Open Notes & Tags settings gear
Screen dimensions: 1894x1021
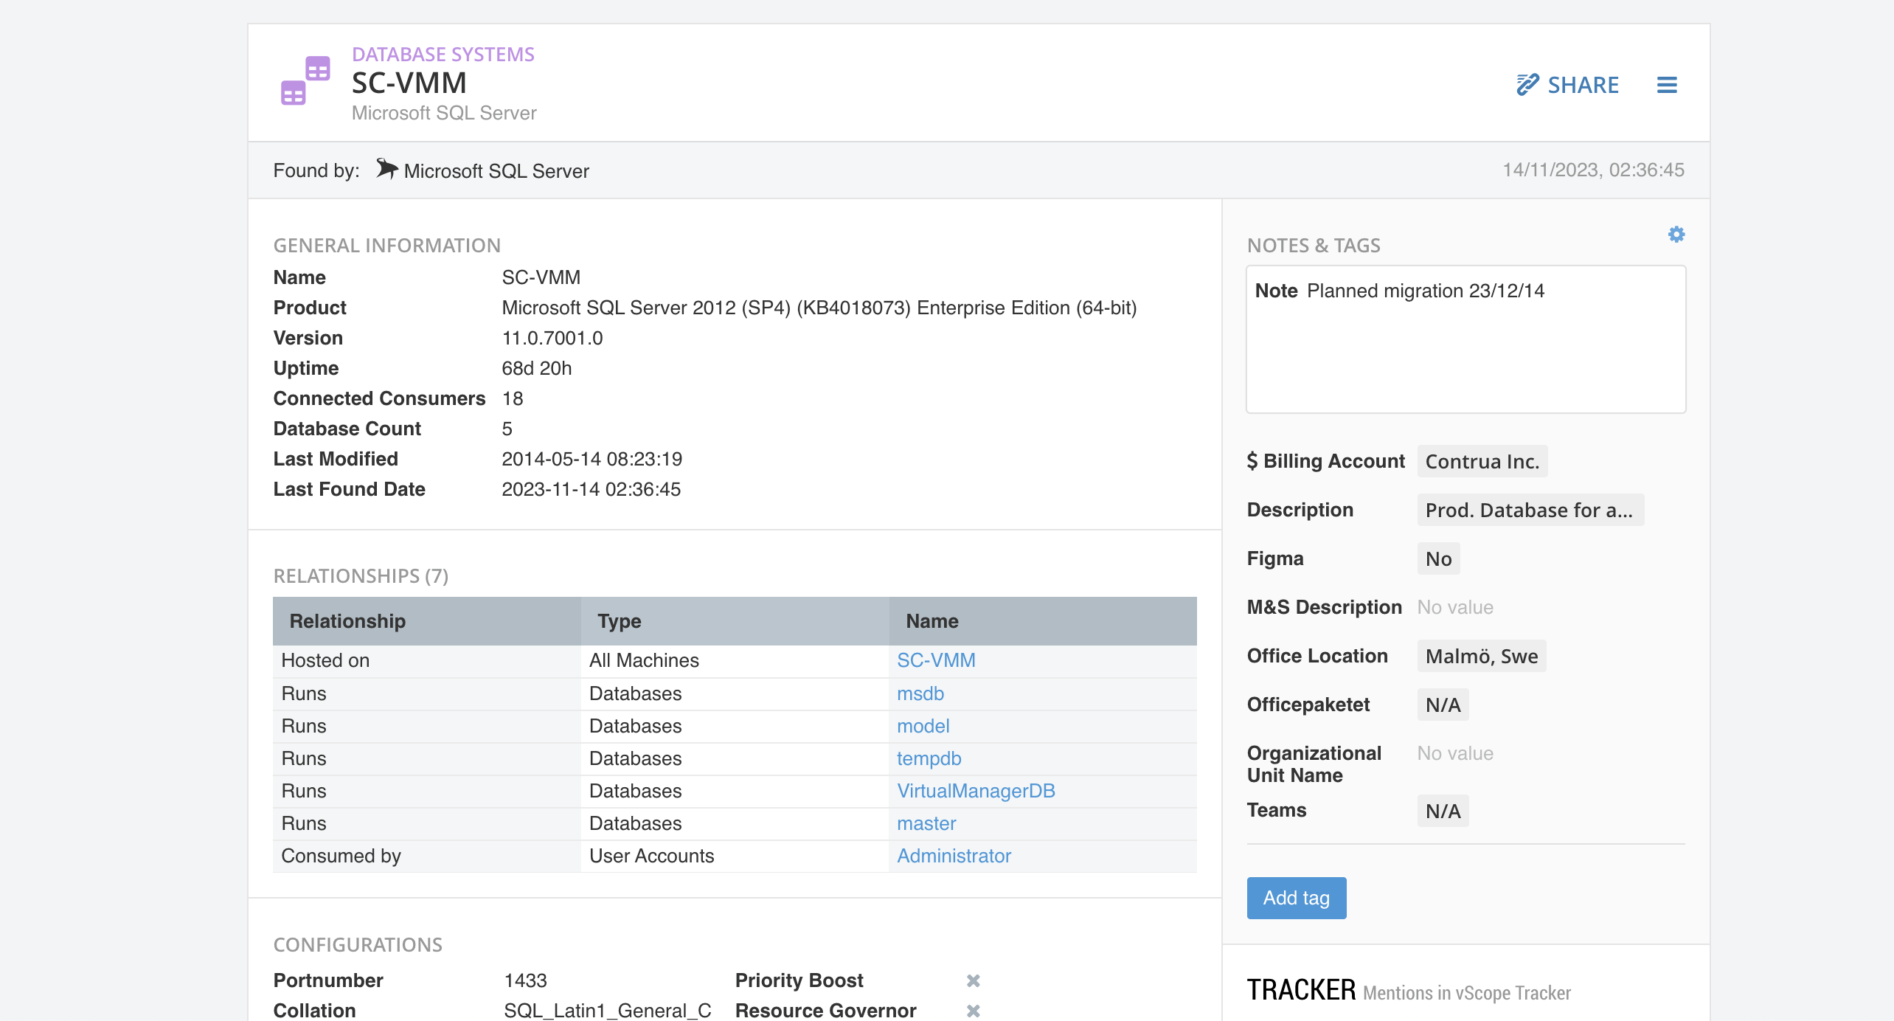(x=1676, y=235)
